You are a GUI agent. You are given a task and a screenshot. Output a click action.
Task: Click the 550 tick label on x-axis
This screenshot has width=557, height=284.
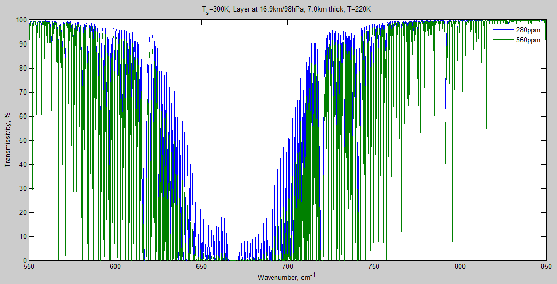click(29, 266)
